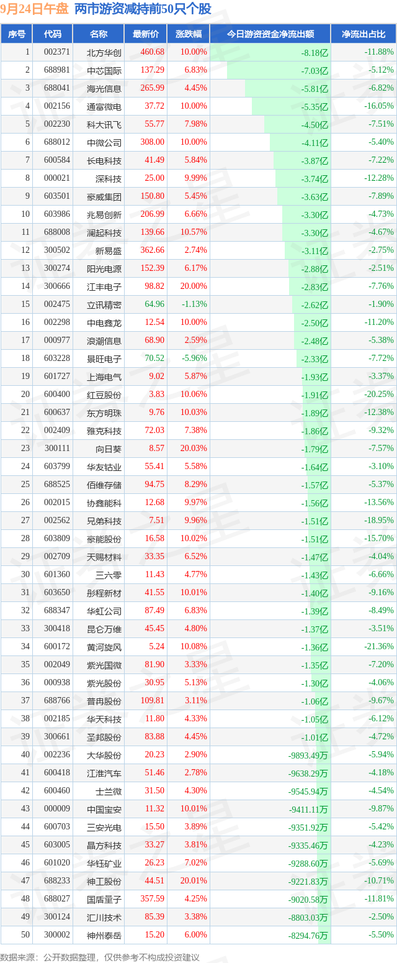The height and width of the screenshot is (963, 397).
Task: Click the 序号 column header
Action: coord(17,34)
